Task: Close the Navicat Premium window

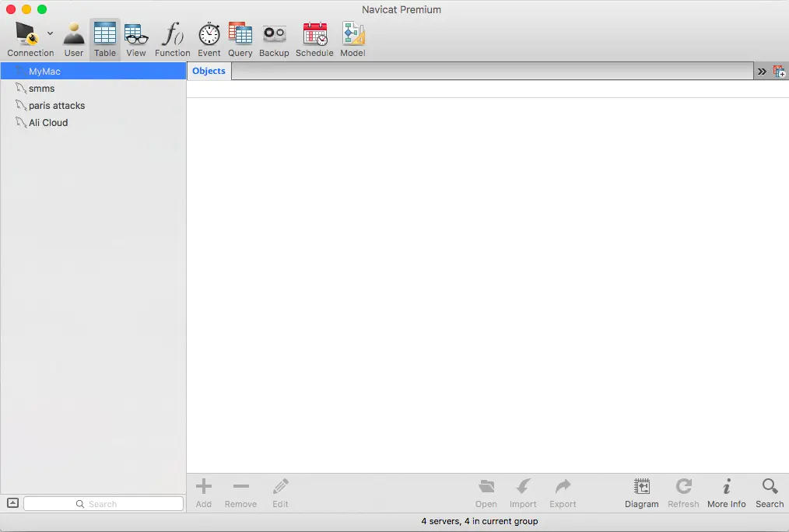Action: coord(11,9)
